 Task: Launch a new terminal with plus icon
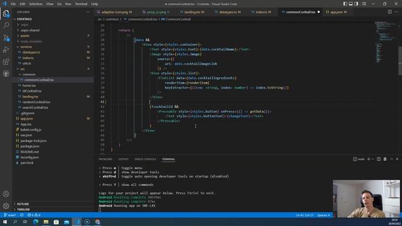[x=369, y=159]
